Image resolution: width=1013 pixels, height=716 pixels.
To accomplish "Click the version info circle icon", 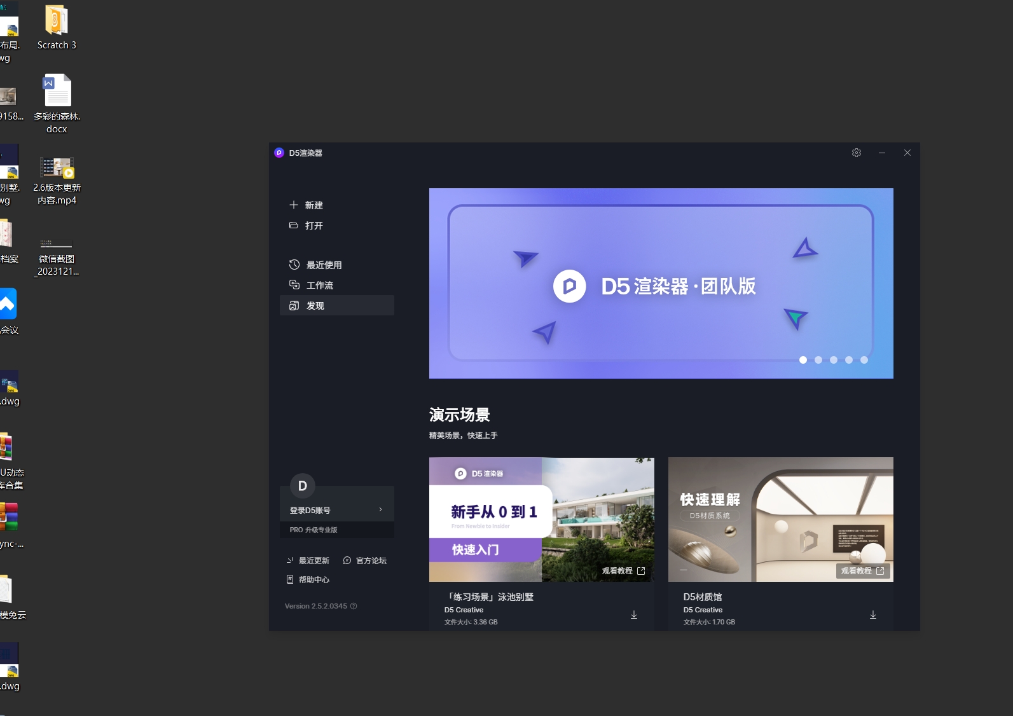I will pos(354,606).
